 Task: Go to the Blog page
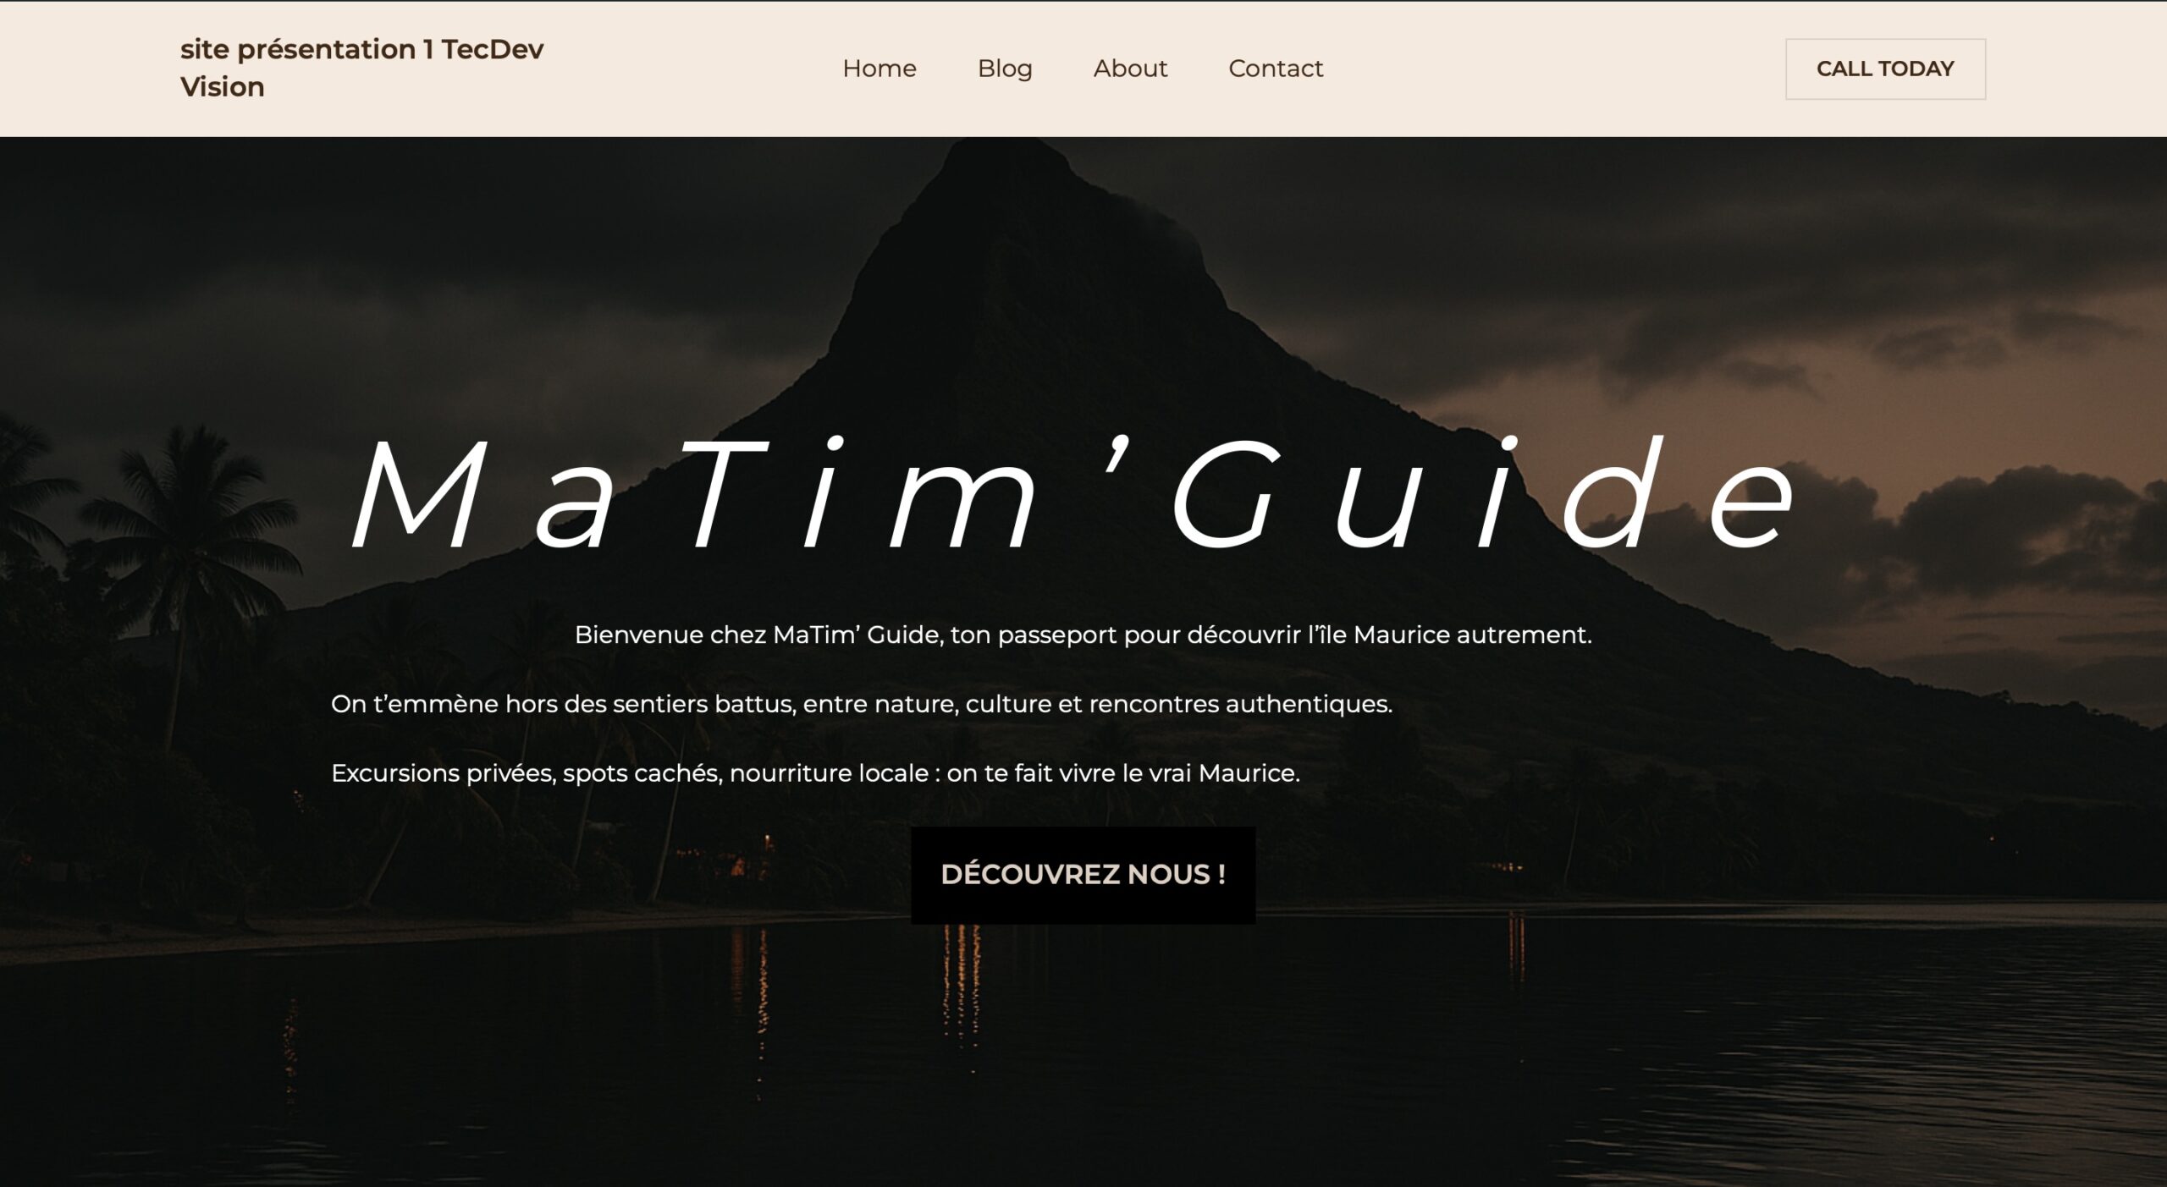point(1004,69)
